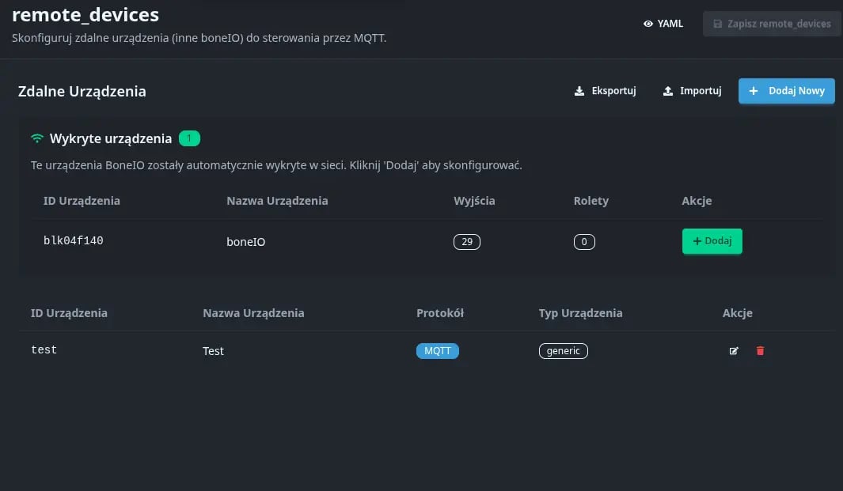Click the save icon in Zapisz remote_devices
This screenshot has width=843, height=491.
pyautogui.click(x=718, y=23)
